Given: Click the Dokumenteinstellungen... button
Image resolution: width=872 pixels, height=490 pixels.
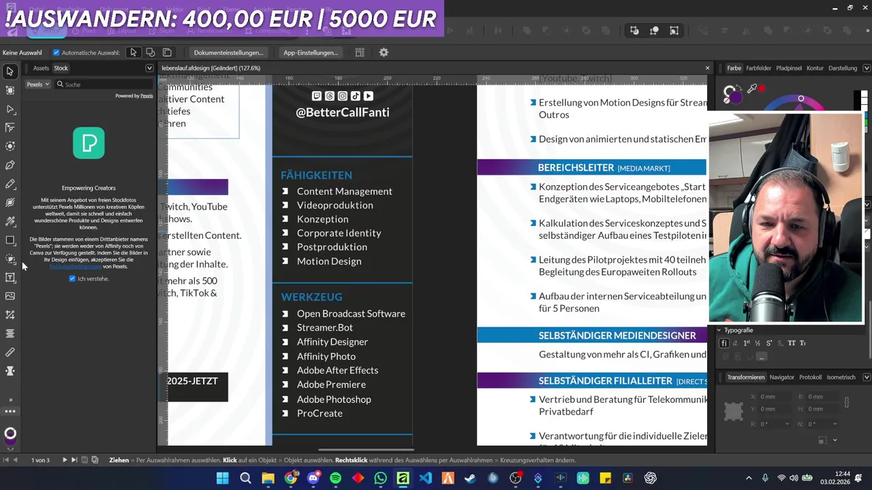Looking at the screenshot, I should point(228,52).
